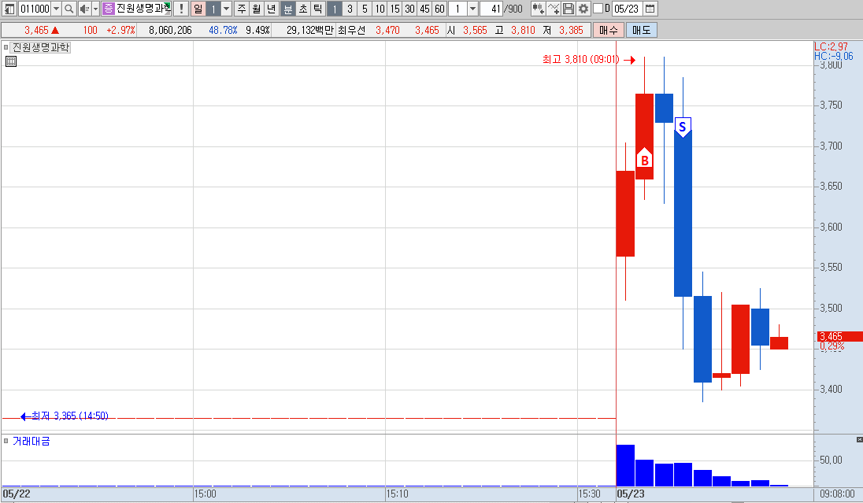
Task: Click the data table grid icon under chart title
Action: tap(11, 61)
